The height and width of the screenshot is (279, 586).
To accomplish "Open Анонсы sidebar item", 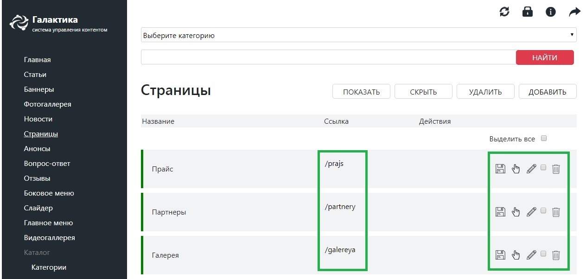I will (x=37, y=149).
